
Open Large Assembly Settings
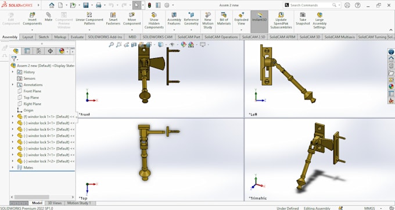319,21
